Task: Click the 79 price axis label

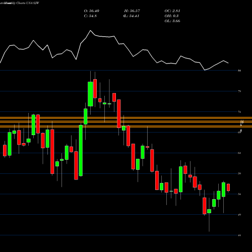Action: pyautogui.click(x=239, y=91)
